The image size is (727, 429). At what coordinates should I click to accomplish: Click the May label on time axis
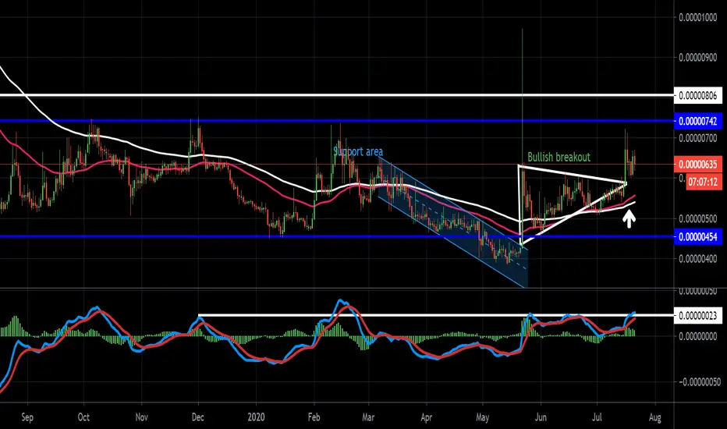click(x=482, y=417)
